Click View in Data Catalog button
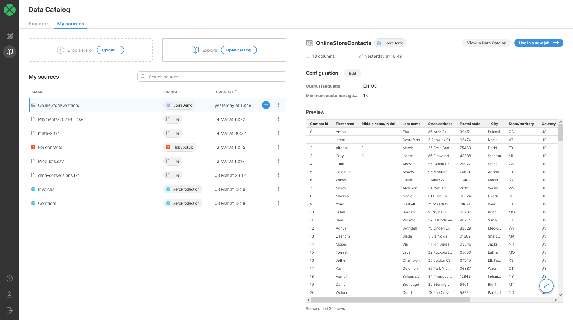 coord(487,43)
